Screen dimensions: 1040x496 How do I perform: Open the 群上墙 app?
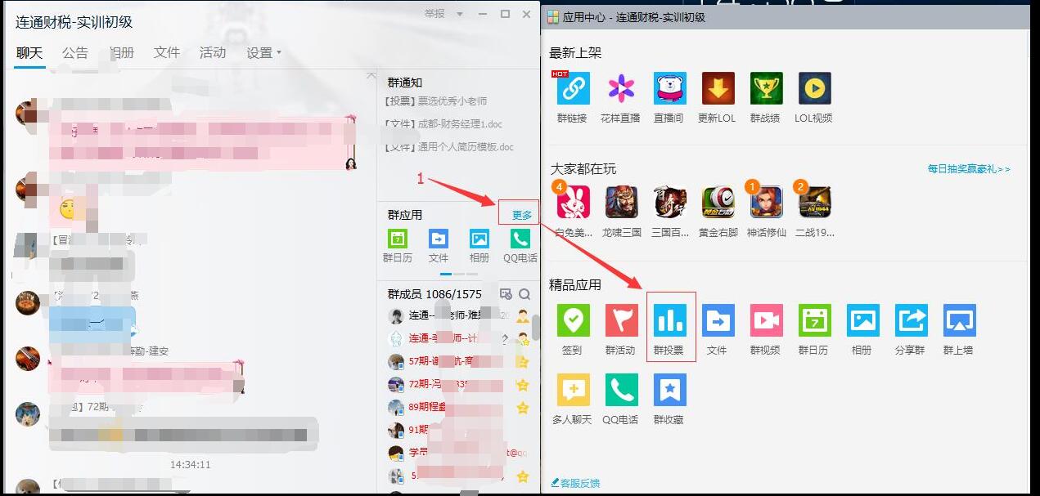point(959,320)
